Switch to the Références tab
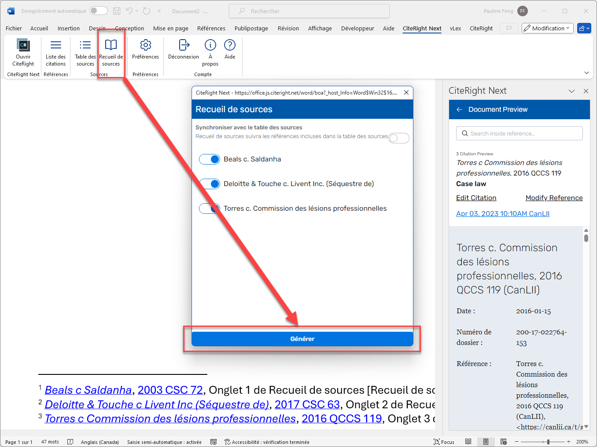597x447 pixels. point(211,28)
